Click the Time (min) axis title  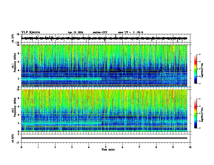pos(108,150)
